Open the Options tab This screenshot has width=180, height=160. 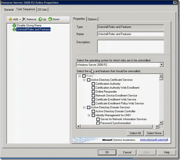click(x=92, y=19)
